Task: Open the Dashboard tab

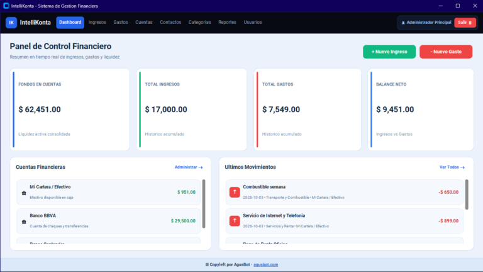Action: [70, 23]
